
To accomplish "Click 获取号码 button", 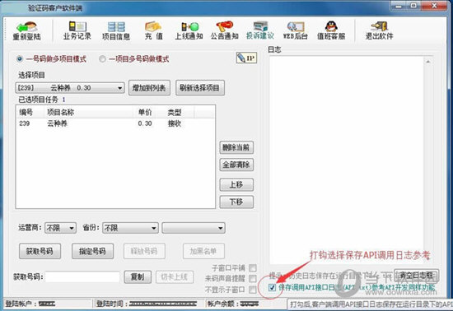I will [40, 251].
